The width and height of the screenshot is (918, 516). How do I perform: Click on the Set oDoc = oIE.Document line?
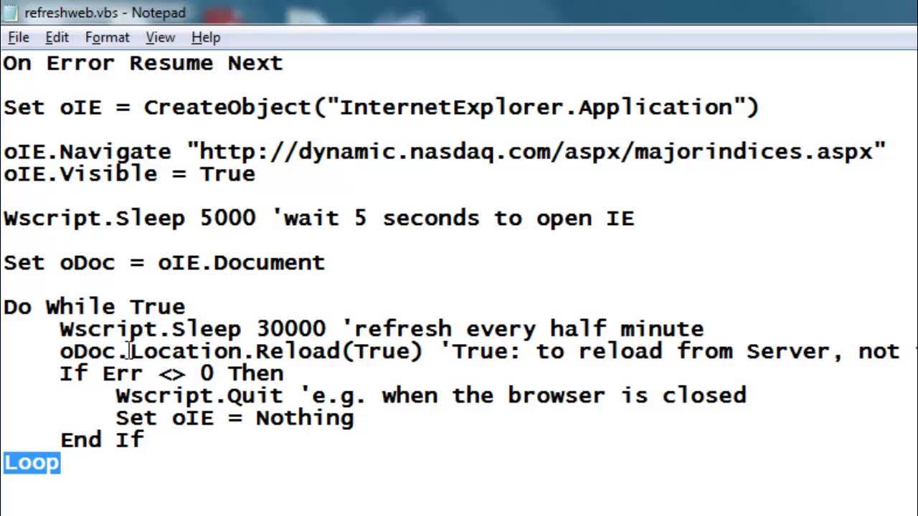tap(164, 263)
